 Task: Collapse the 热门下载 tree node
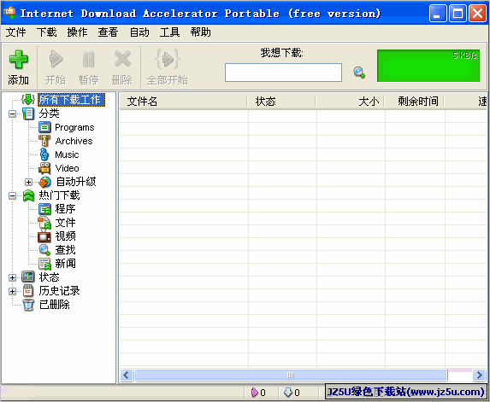click(12, 195)
